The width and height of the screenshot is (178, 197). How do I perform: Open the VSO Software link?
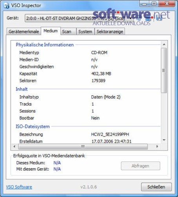coord(19,187)
